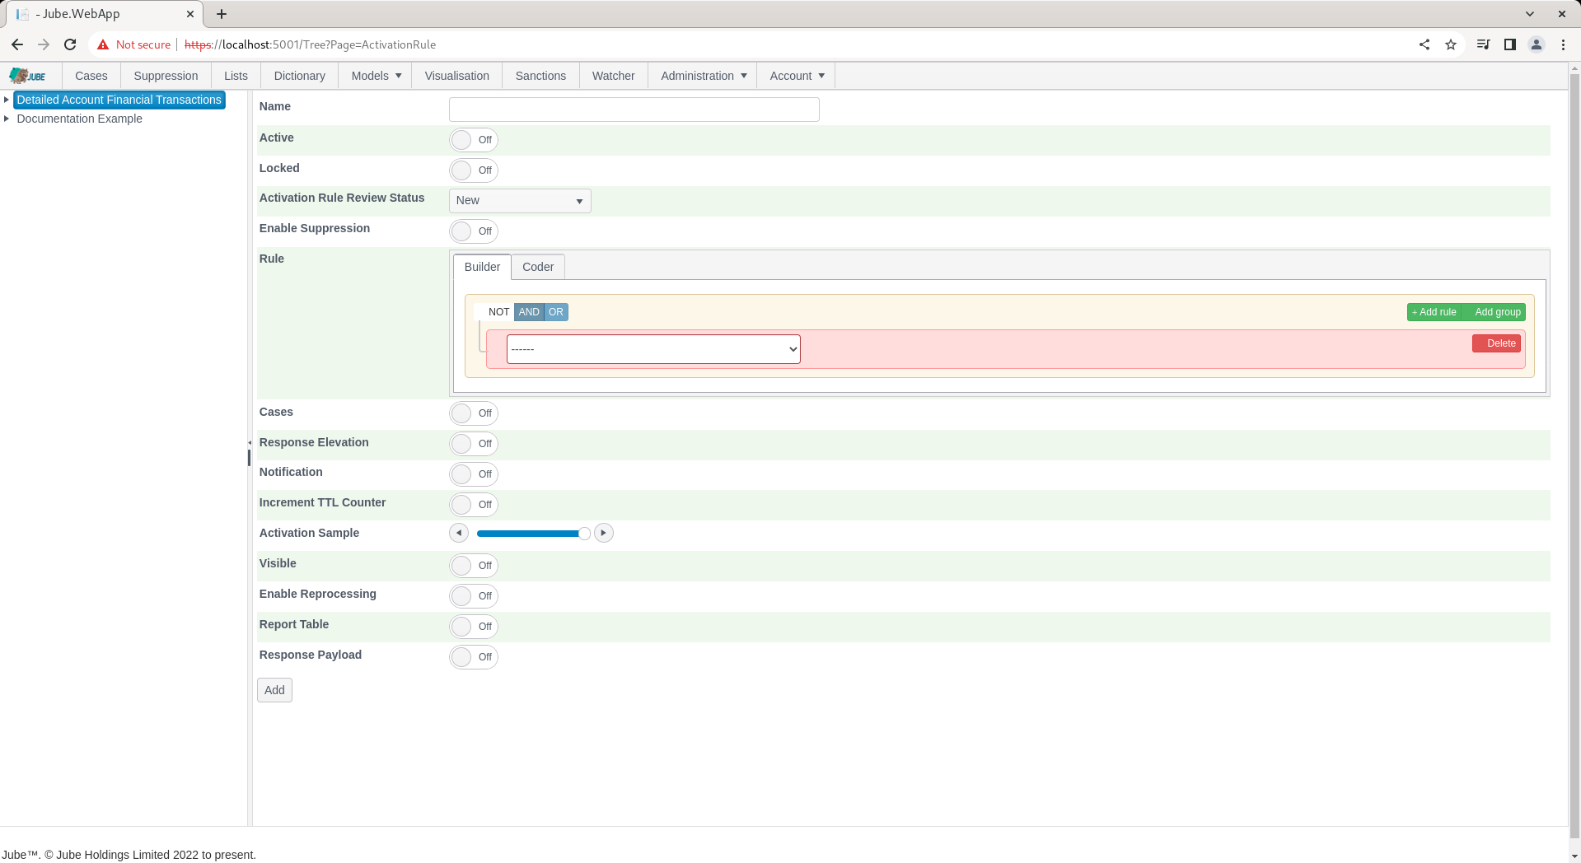Click the Add button below form
Image resolution: width=1581 pixels, height=863 pixels.
[x=274, y=690]
